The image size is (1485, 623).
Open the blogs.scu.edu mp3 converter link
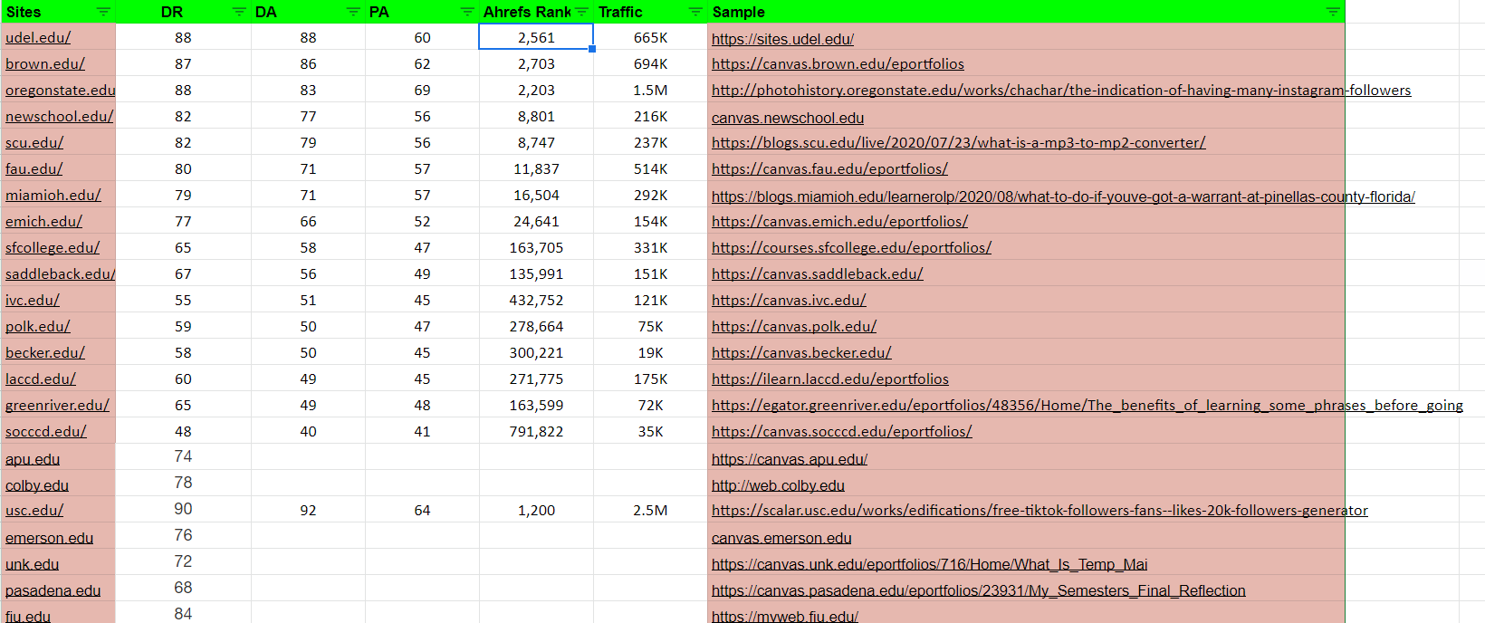[959, 143]
